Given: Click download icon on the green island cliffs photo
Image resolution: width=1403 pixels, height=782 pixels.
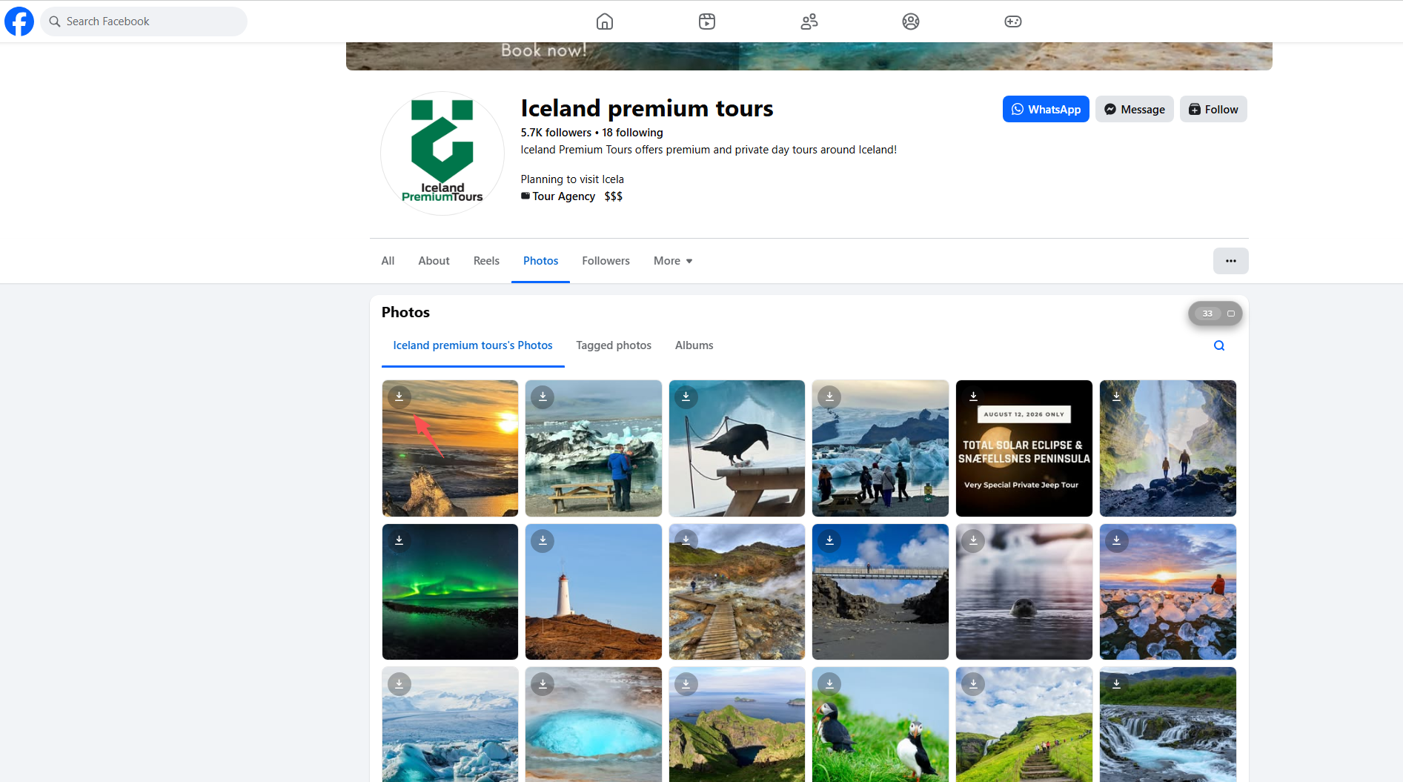Looking at the screenshot, I should click(686, 684).
